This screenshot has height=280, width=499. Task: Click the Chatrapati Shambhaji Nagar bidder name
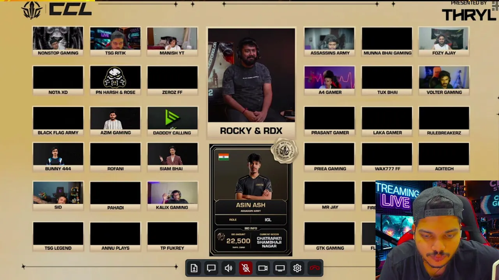[x=269, y=241]
